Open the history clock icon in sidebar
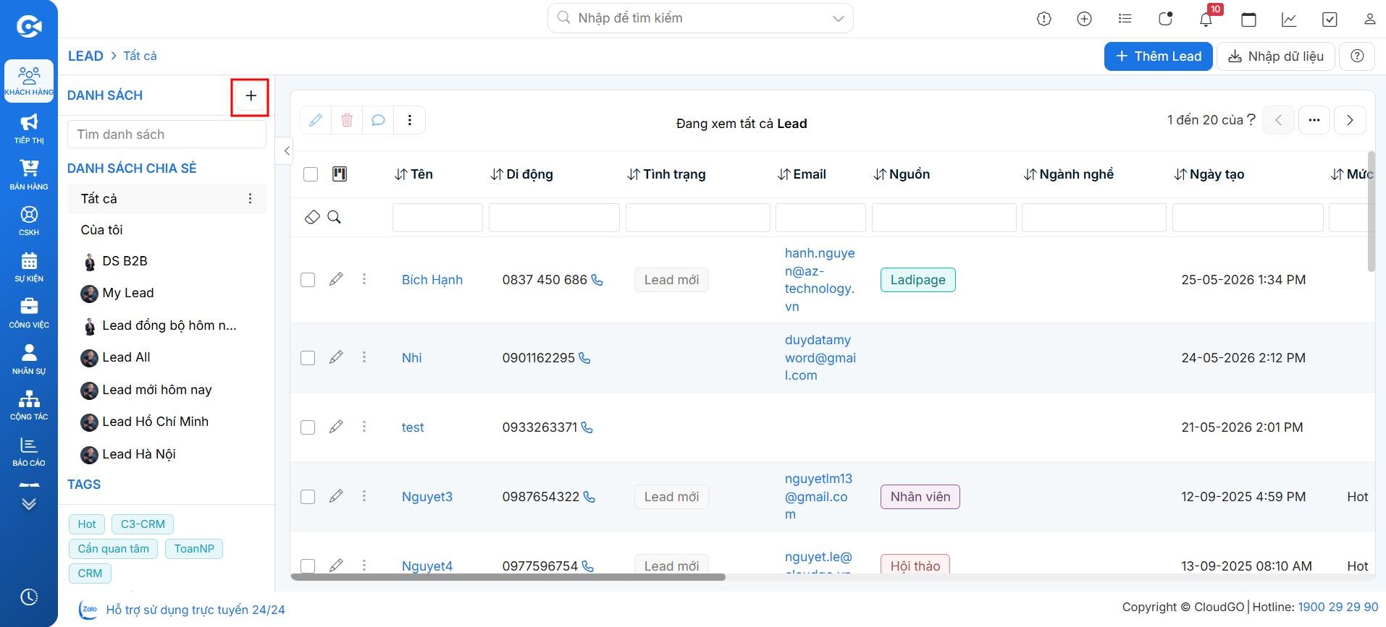The height and width of the screenshot is (627, 1386). point(29,597)
